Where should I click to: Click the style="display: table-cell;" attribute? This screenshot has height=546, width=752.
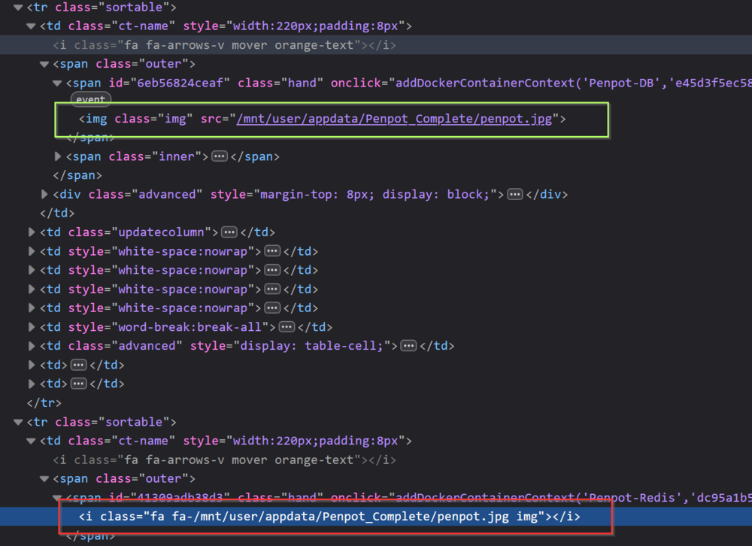point(292,346)
